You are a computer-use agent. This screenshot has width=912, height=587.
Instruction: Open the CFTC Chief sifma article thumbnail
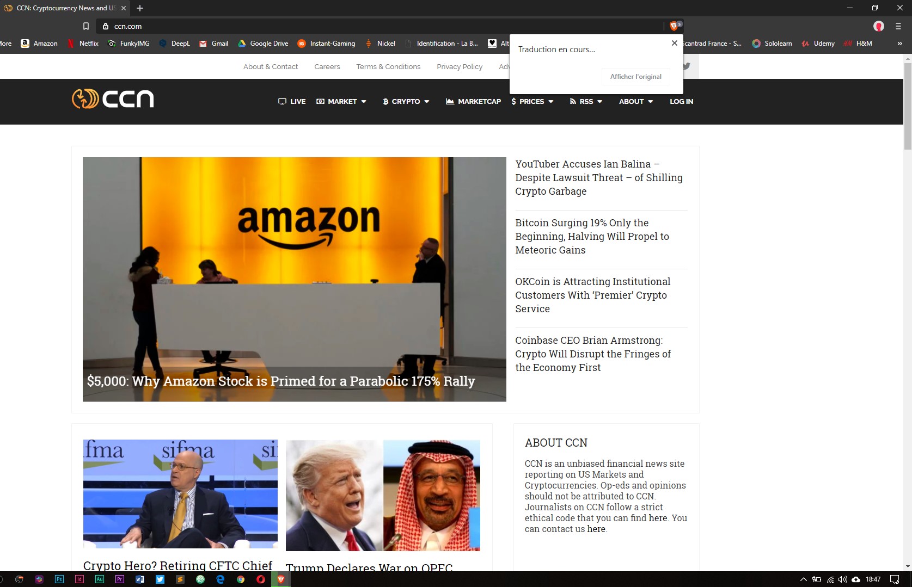[180, 494]
